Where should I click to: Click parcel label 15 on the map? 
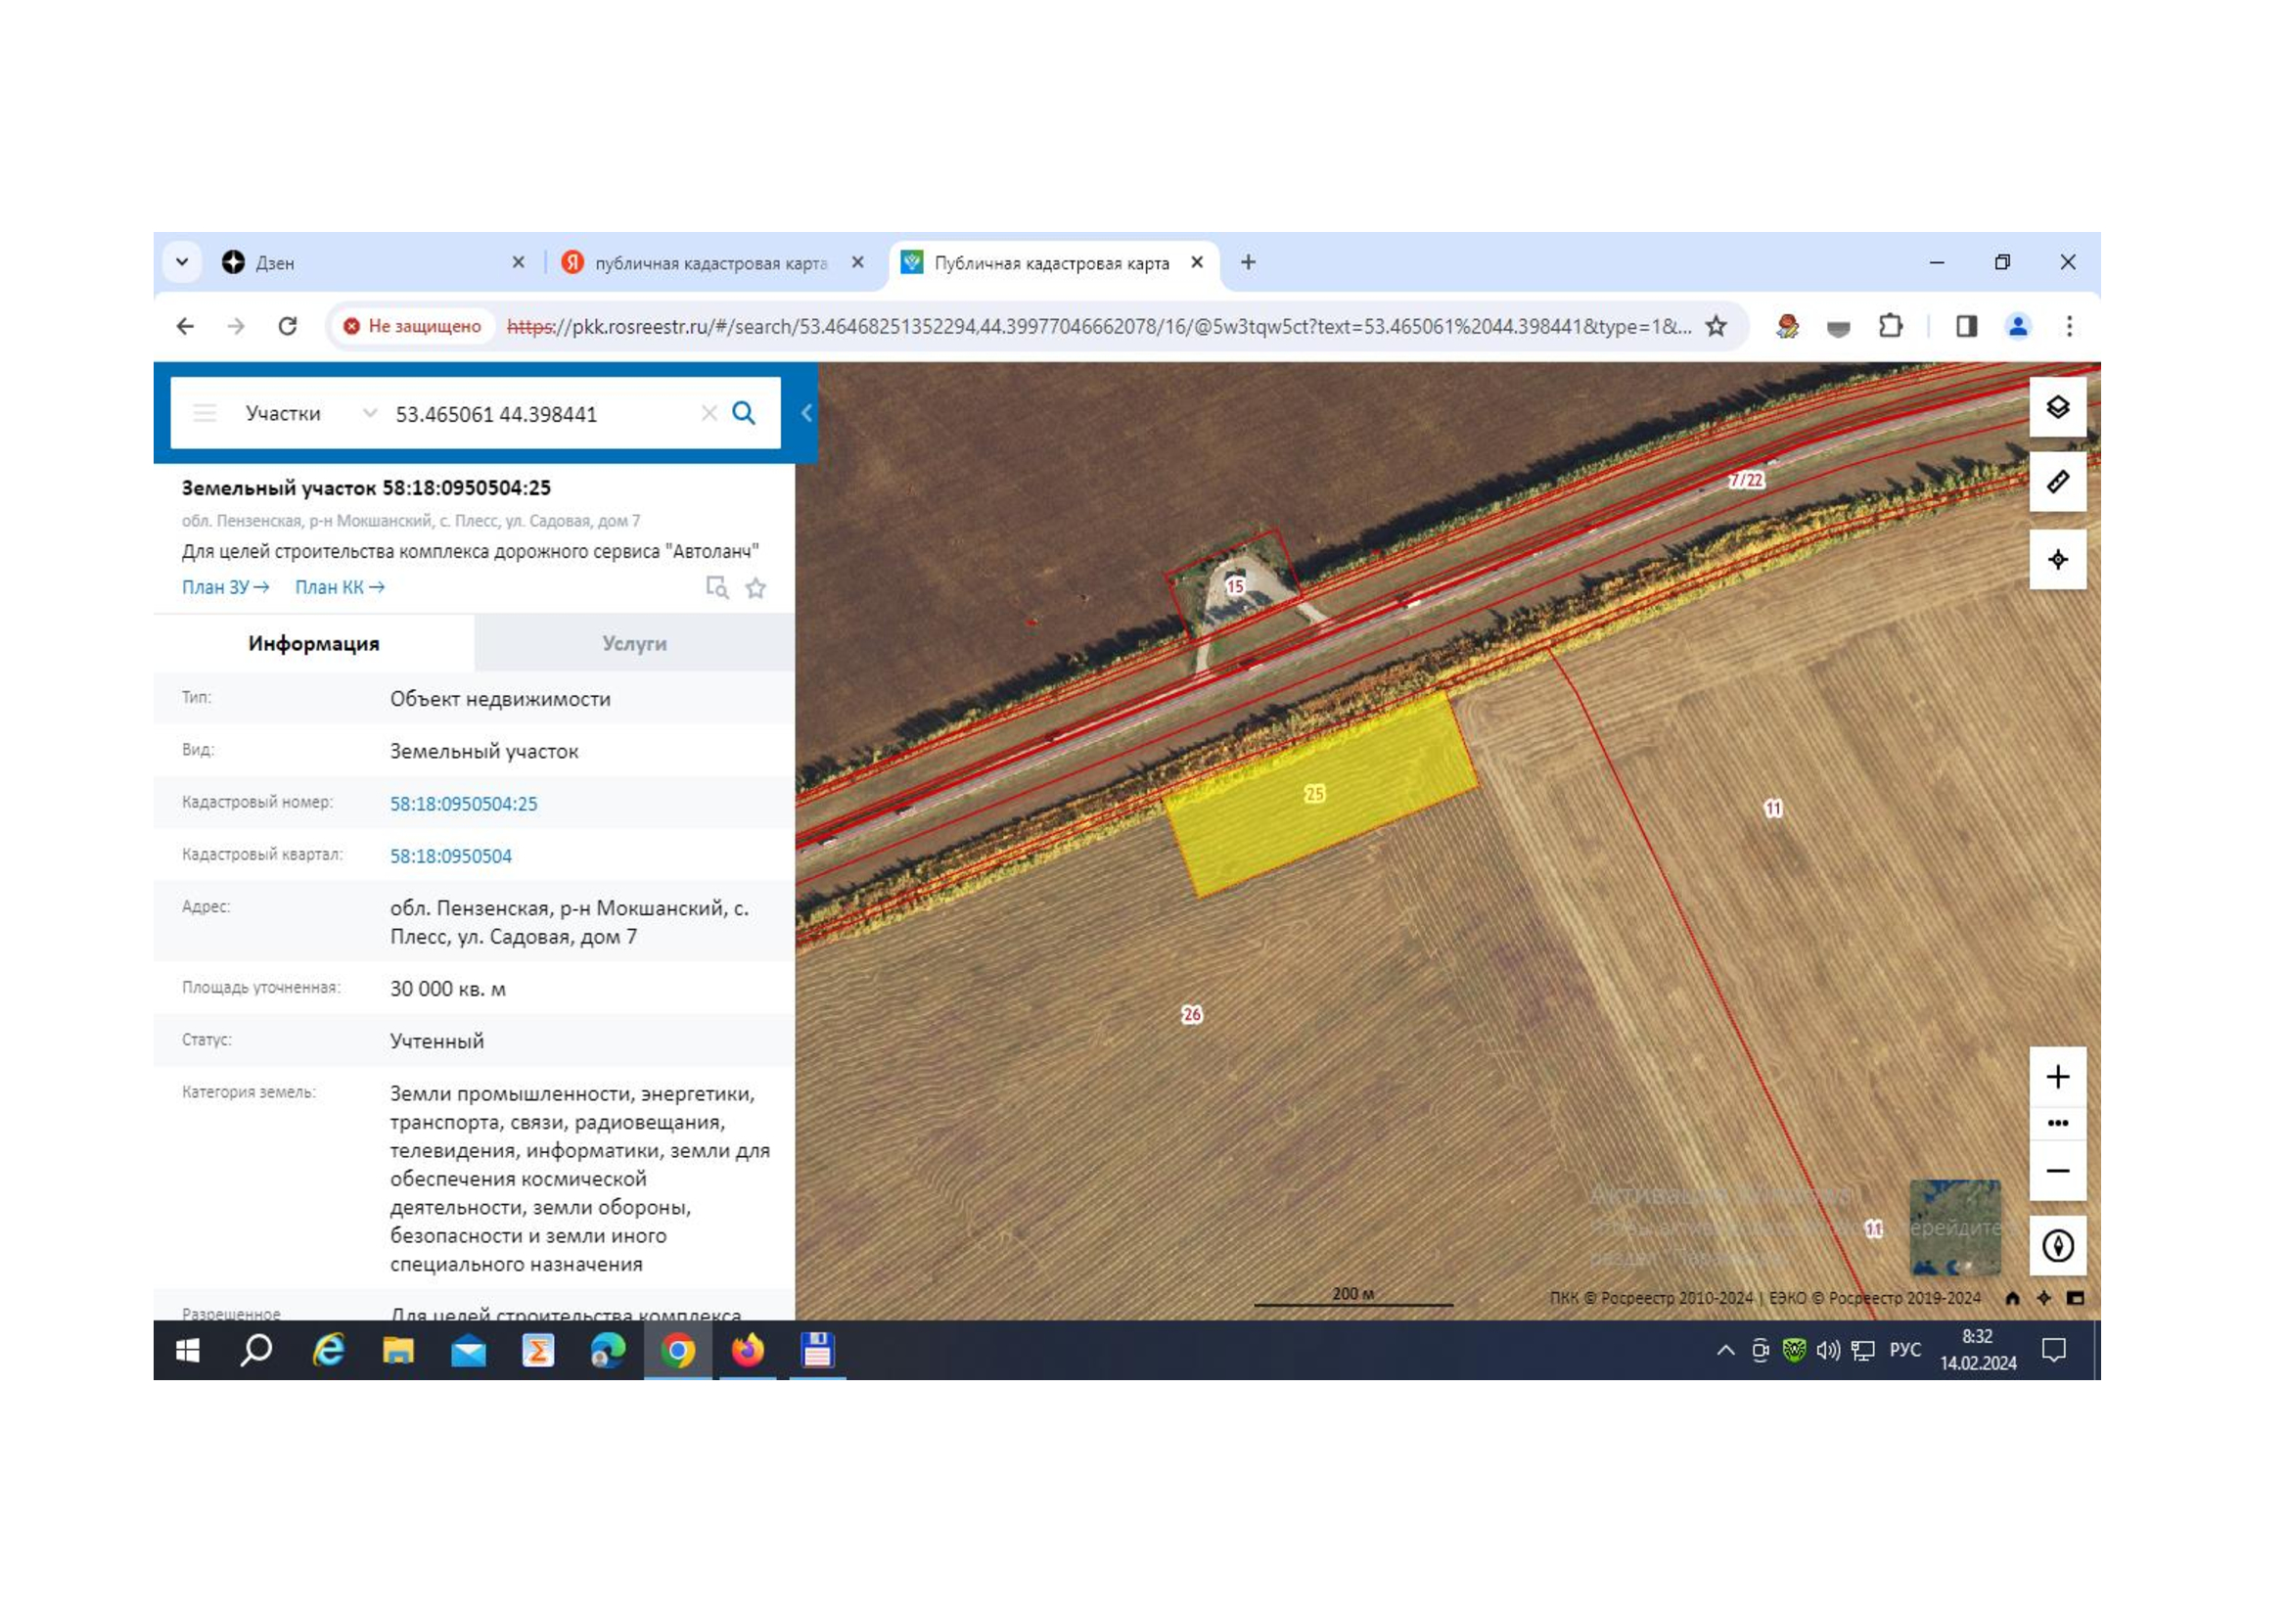pyautogui.click(x=1234, y=586)
